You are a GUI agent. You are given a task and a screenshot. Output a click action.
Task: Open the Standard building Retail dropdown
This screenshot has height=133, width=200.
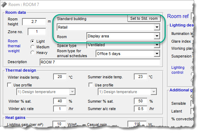tap(157, 27)
